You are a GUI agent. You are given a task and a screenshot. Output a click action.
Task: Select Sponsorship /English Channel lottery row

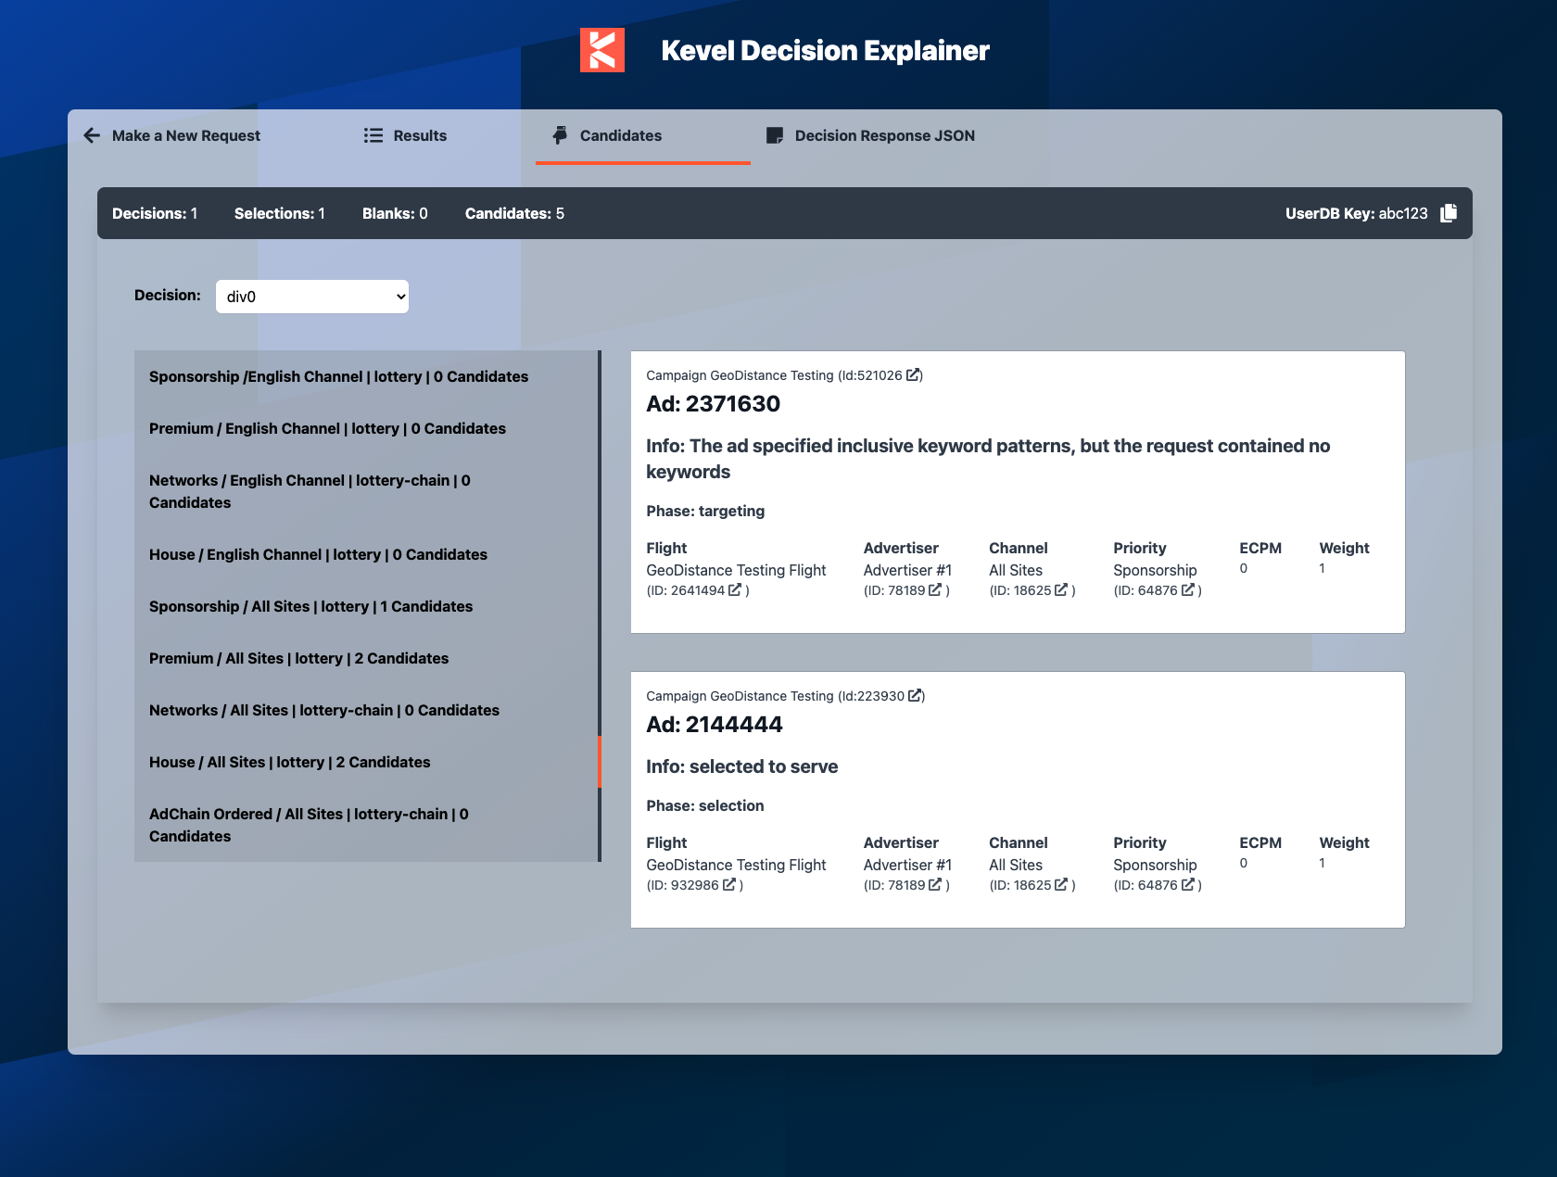pyautogui.click(x=366, y=376)
